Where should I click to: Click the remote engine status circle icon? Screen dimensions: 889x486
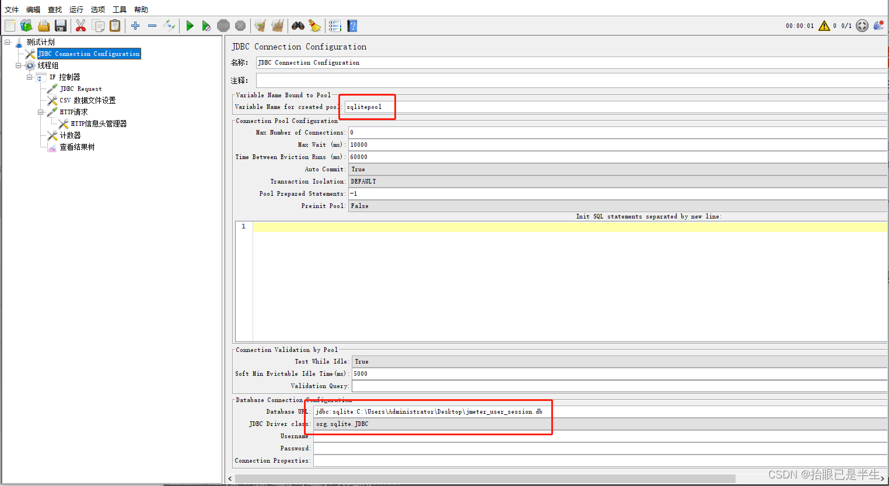pos(862,26)
